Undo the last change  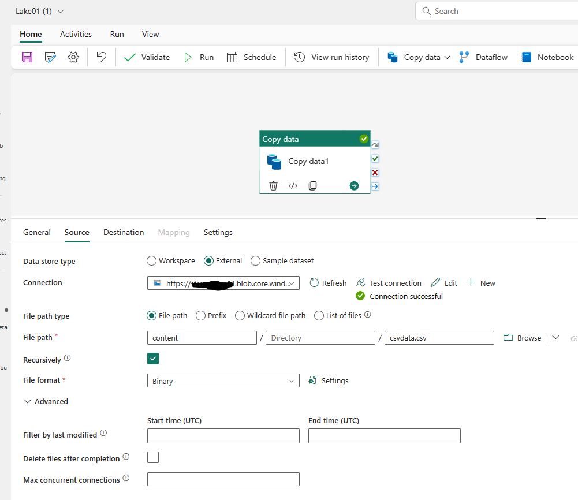102,57
